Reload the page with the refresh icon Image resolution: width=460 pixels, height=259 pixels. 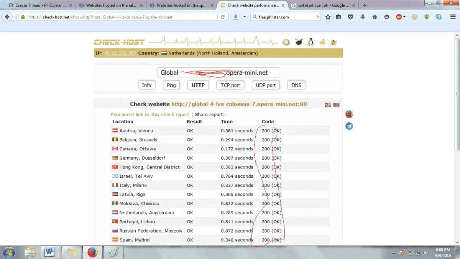point(223,17)
